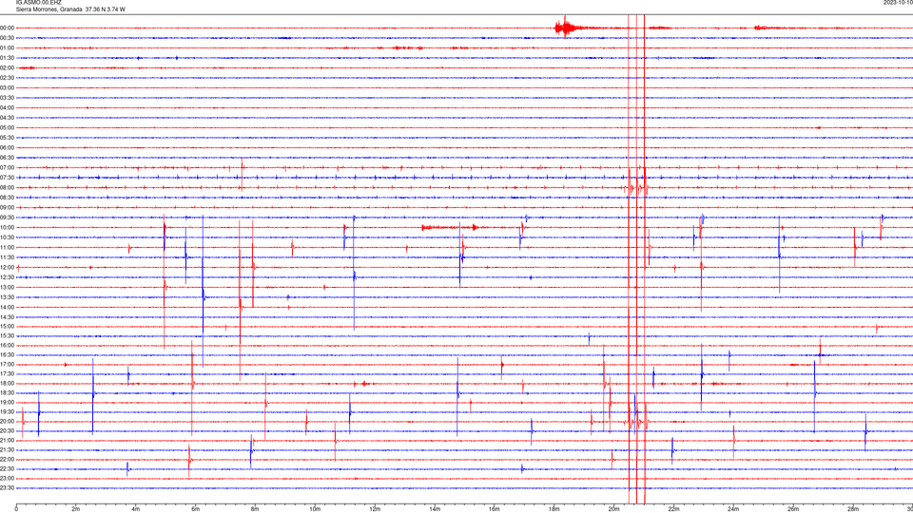Pick the 11:00 time label
This screenshot has height=513, width=913.
point(7,247)
